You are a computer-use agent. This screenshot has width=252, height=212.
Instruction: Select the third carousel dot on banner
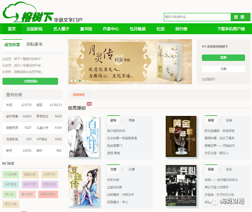point(80,81)
